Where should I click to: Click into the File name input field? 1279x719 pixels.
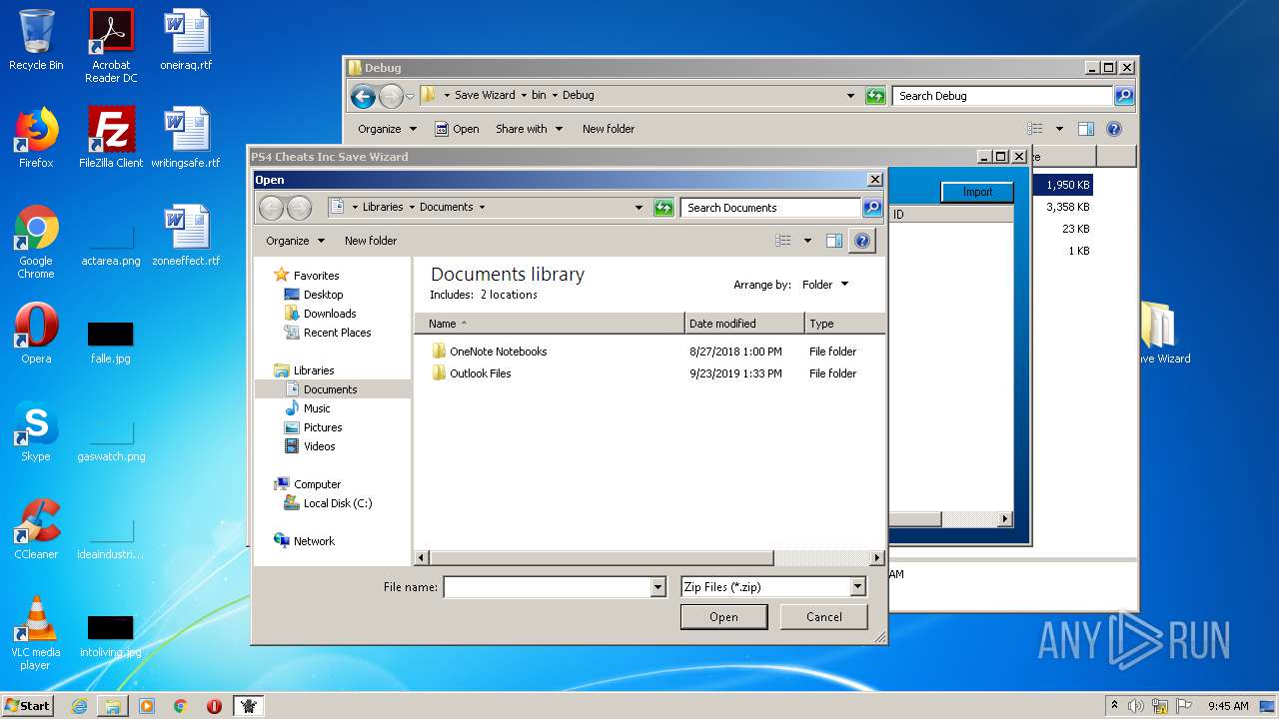pyautogui.click(x=547, y=587)
